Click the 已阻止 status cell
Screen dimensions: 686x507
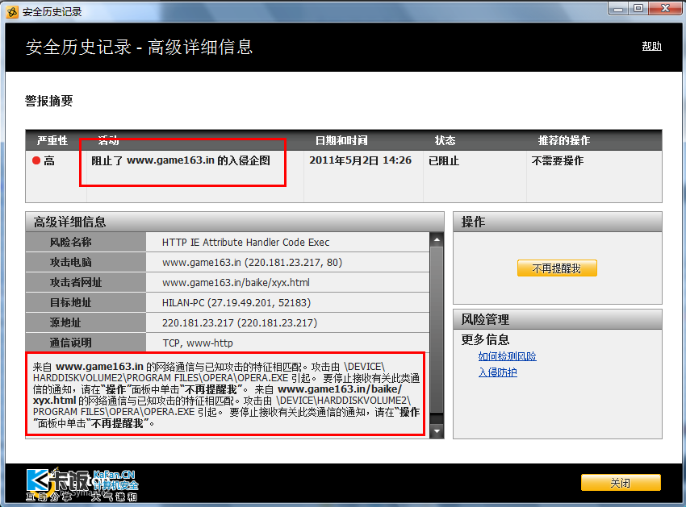444,161
